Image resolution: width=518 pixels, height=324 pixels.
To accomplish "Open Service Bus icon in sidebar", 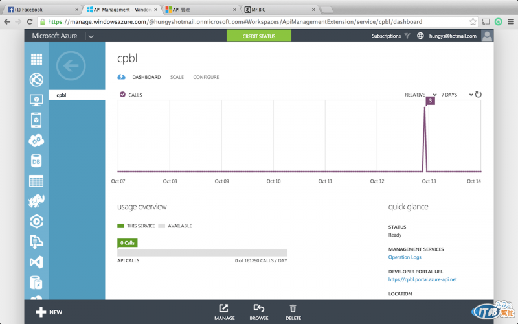I will pos(36,242).
